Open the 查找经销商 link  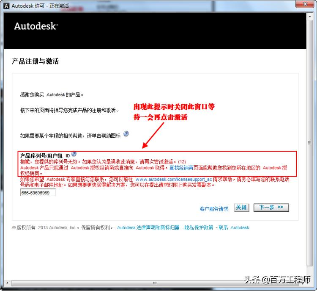coord(181,168)
